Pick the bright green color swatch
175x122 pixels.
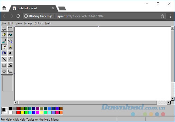coord(26,112)
